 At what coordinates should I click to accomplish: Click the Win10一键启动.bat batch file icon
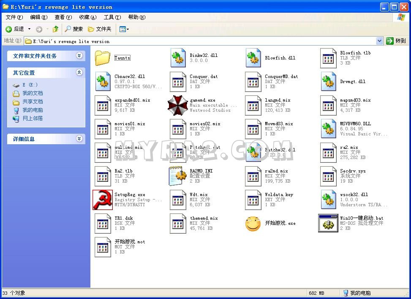(x=328, y=223)
